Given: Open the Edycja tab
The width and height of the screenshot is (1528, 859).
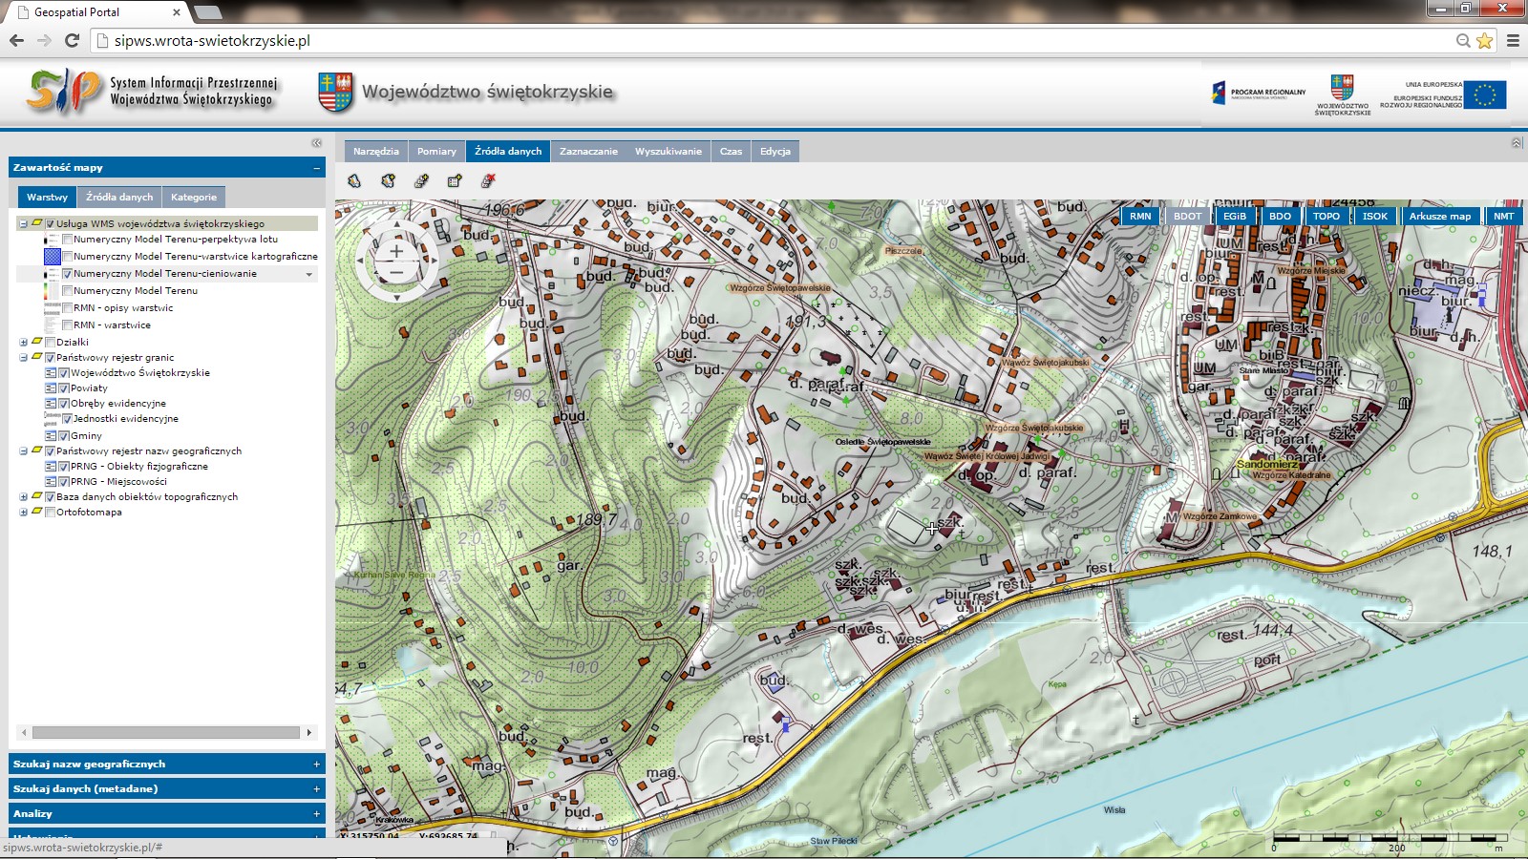Looking at the screenshot, I should tap(775, 151).
